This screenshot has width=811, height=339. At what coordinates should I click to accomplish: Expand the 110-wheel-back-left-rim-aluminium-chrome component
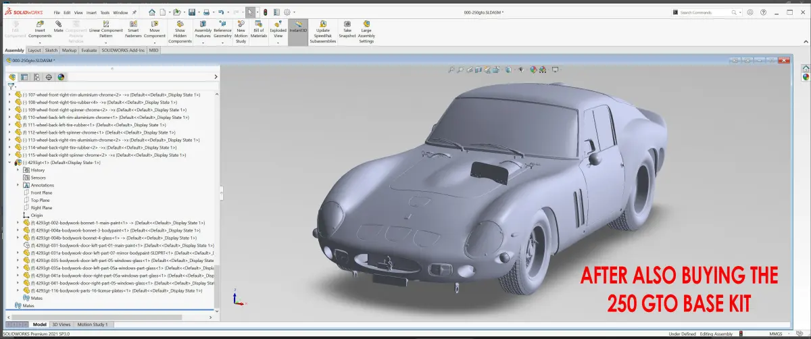9,118
